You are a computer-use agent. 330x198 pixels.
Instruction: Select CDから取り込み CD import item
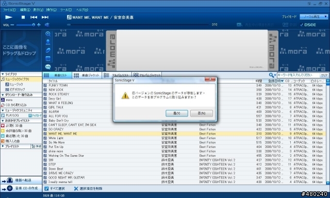click(14, 105)
